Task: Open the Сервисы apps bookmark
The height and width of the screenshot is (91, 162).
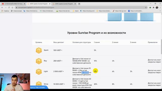Action: (5, 11)
